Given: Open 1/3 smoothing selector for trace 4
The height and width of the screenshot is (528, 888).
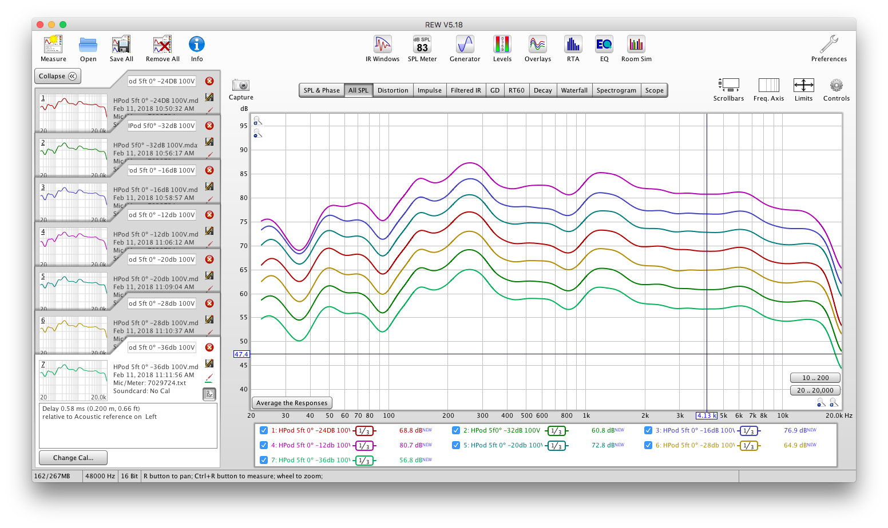Looking at the screenshot, I should click(x=364, y=446).
